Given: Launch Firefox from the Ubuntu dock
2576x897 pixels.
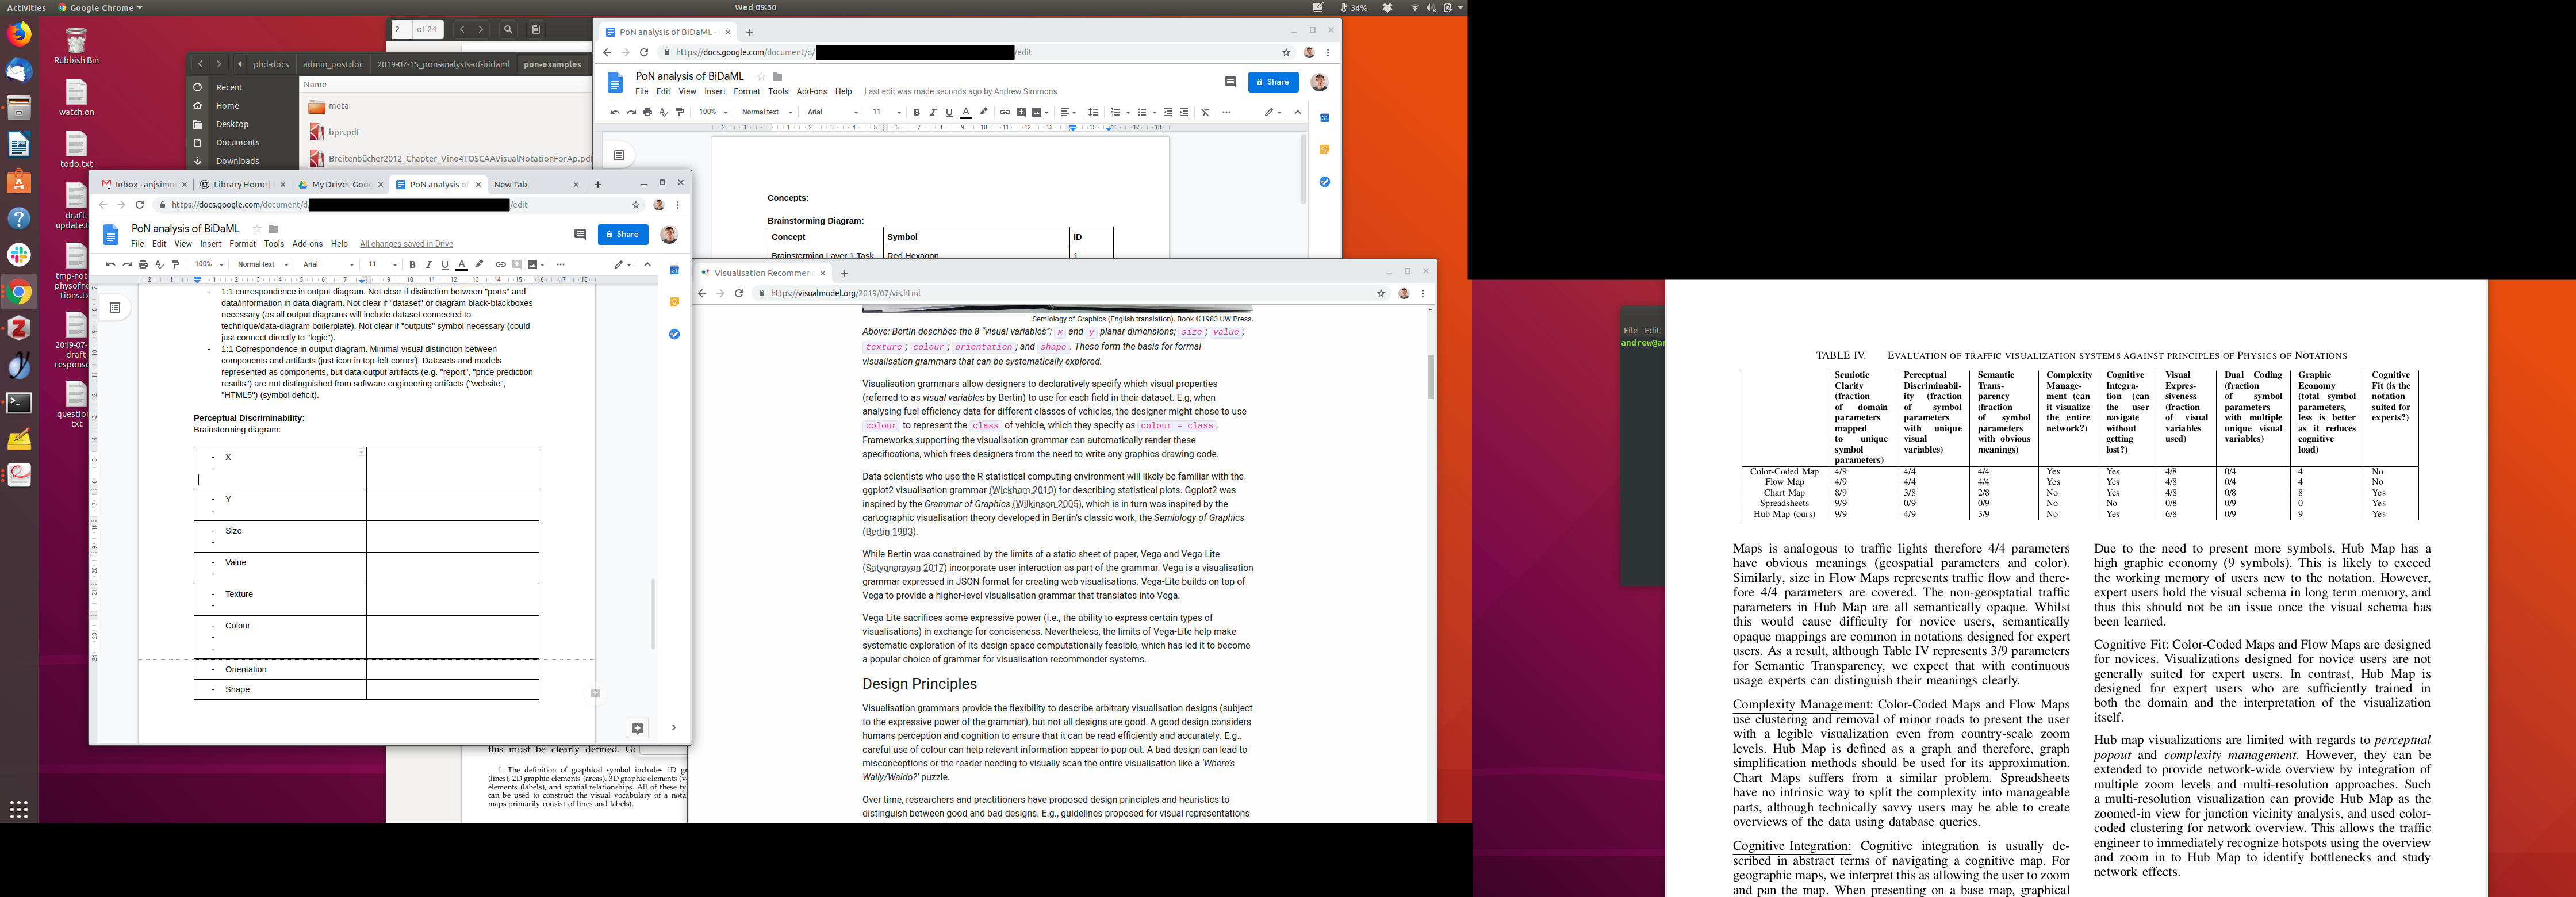Looking at the screenshot, I should pos(19,34).
